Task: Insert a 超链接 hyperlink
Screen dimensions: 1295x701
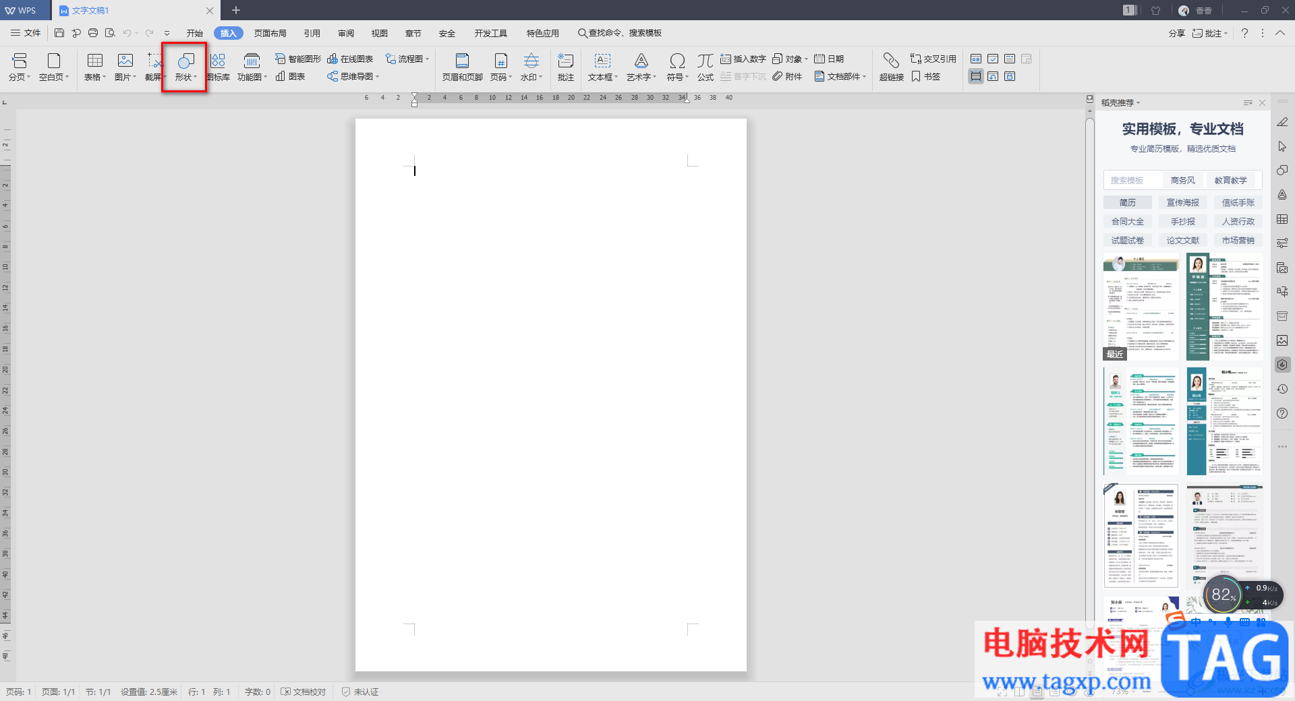Action: point(891,67)
